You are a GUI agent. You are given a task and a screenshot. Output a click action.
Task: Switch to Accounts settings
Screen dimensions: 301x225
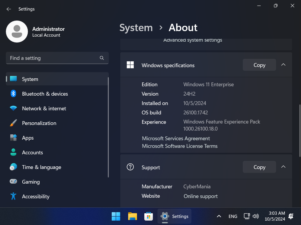coord(57,153)
